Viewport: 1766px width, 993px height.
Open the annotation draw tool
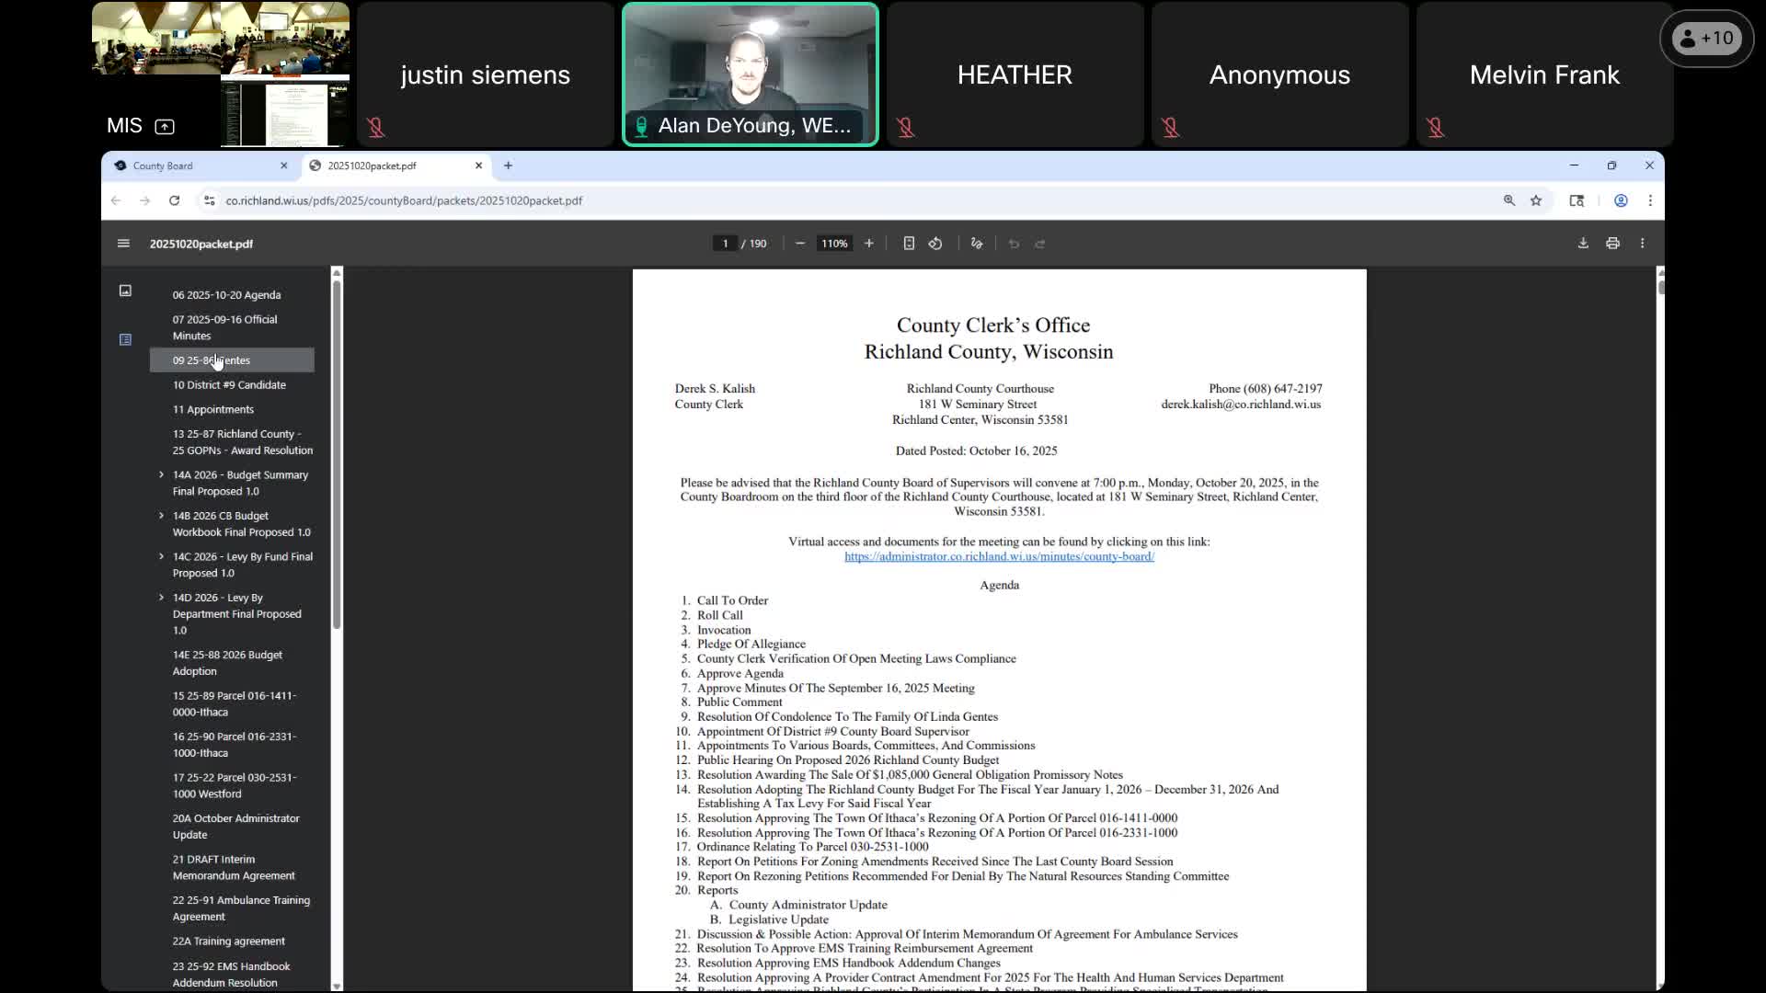[x=977, y=244]
